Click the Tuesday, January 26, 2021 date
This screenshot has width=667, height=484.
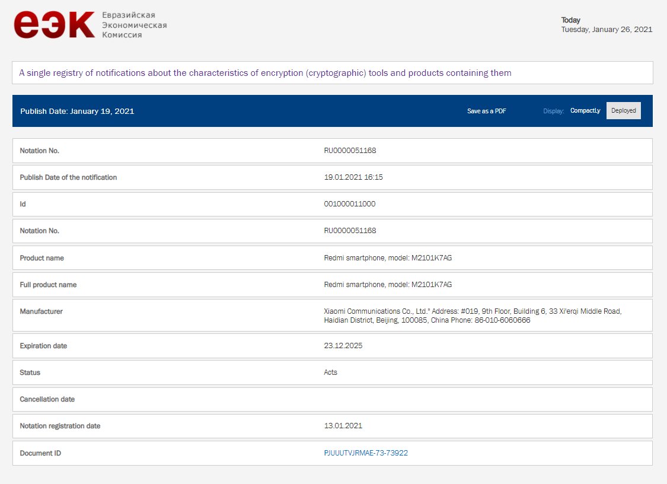click(x=606, y=30)
